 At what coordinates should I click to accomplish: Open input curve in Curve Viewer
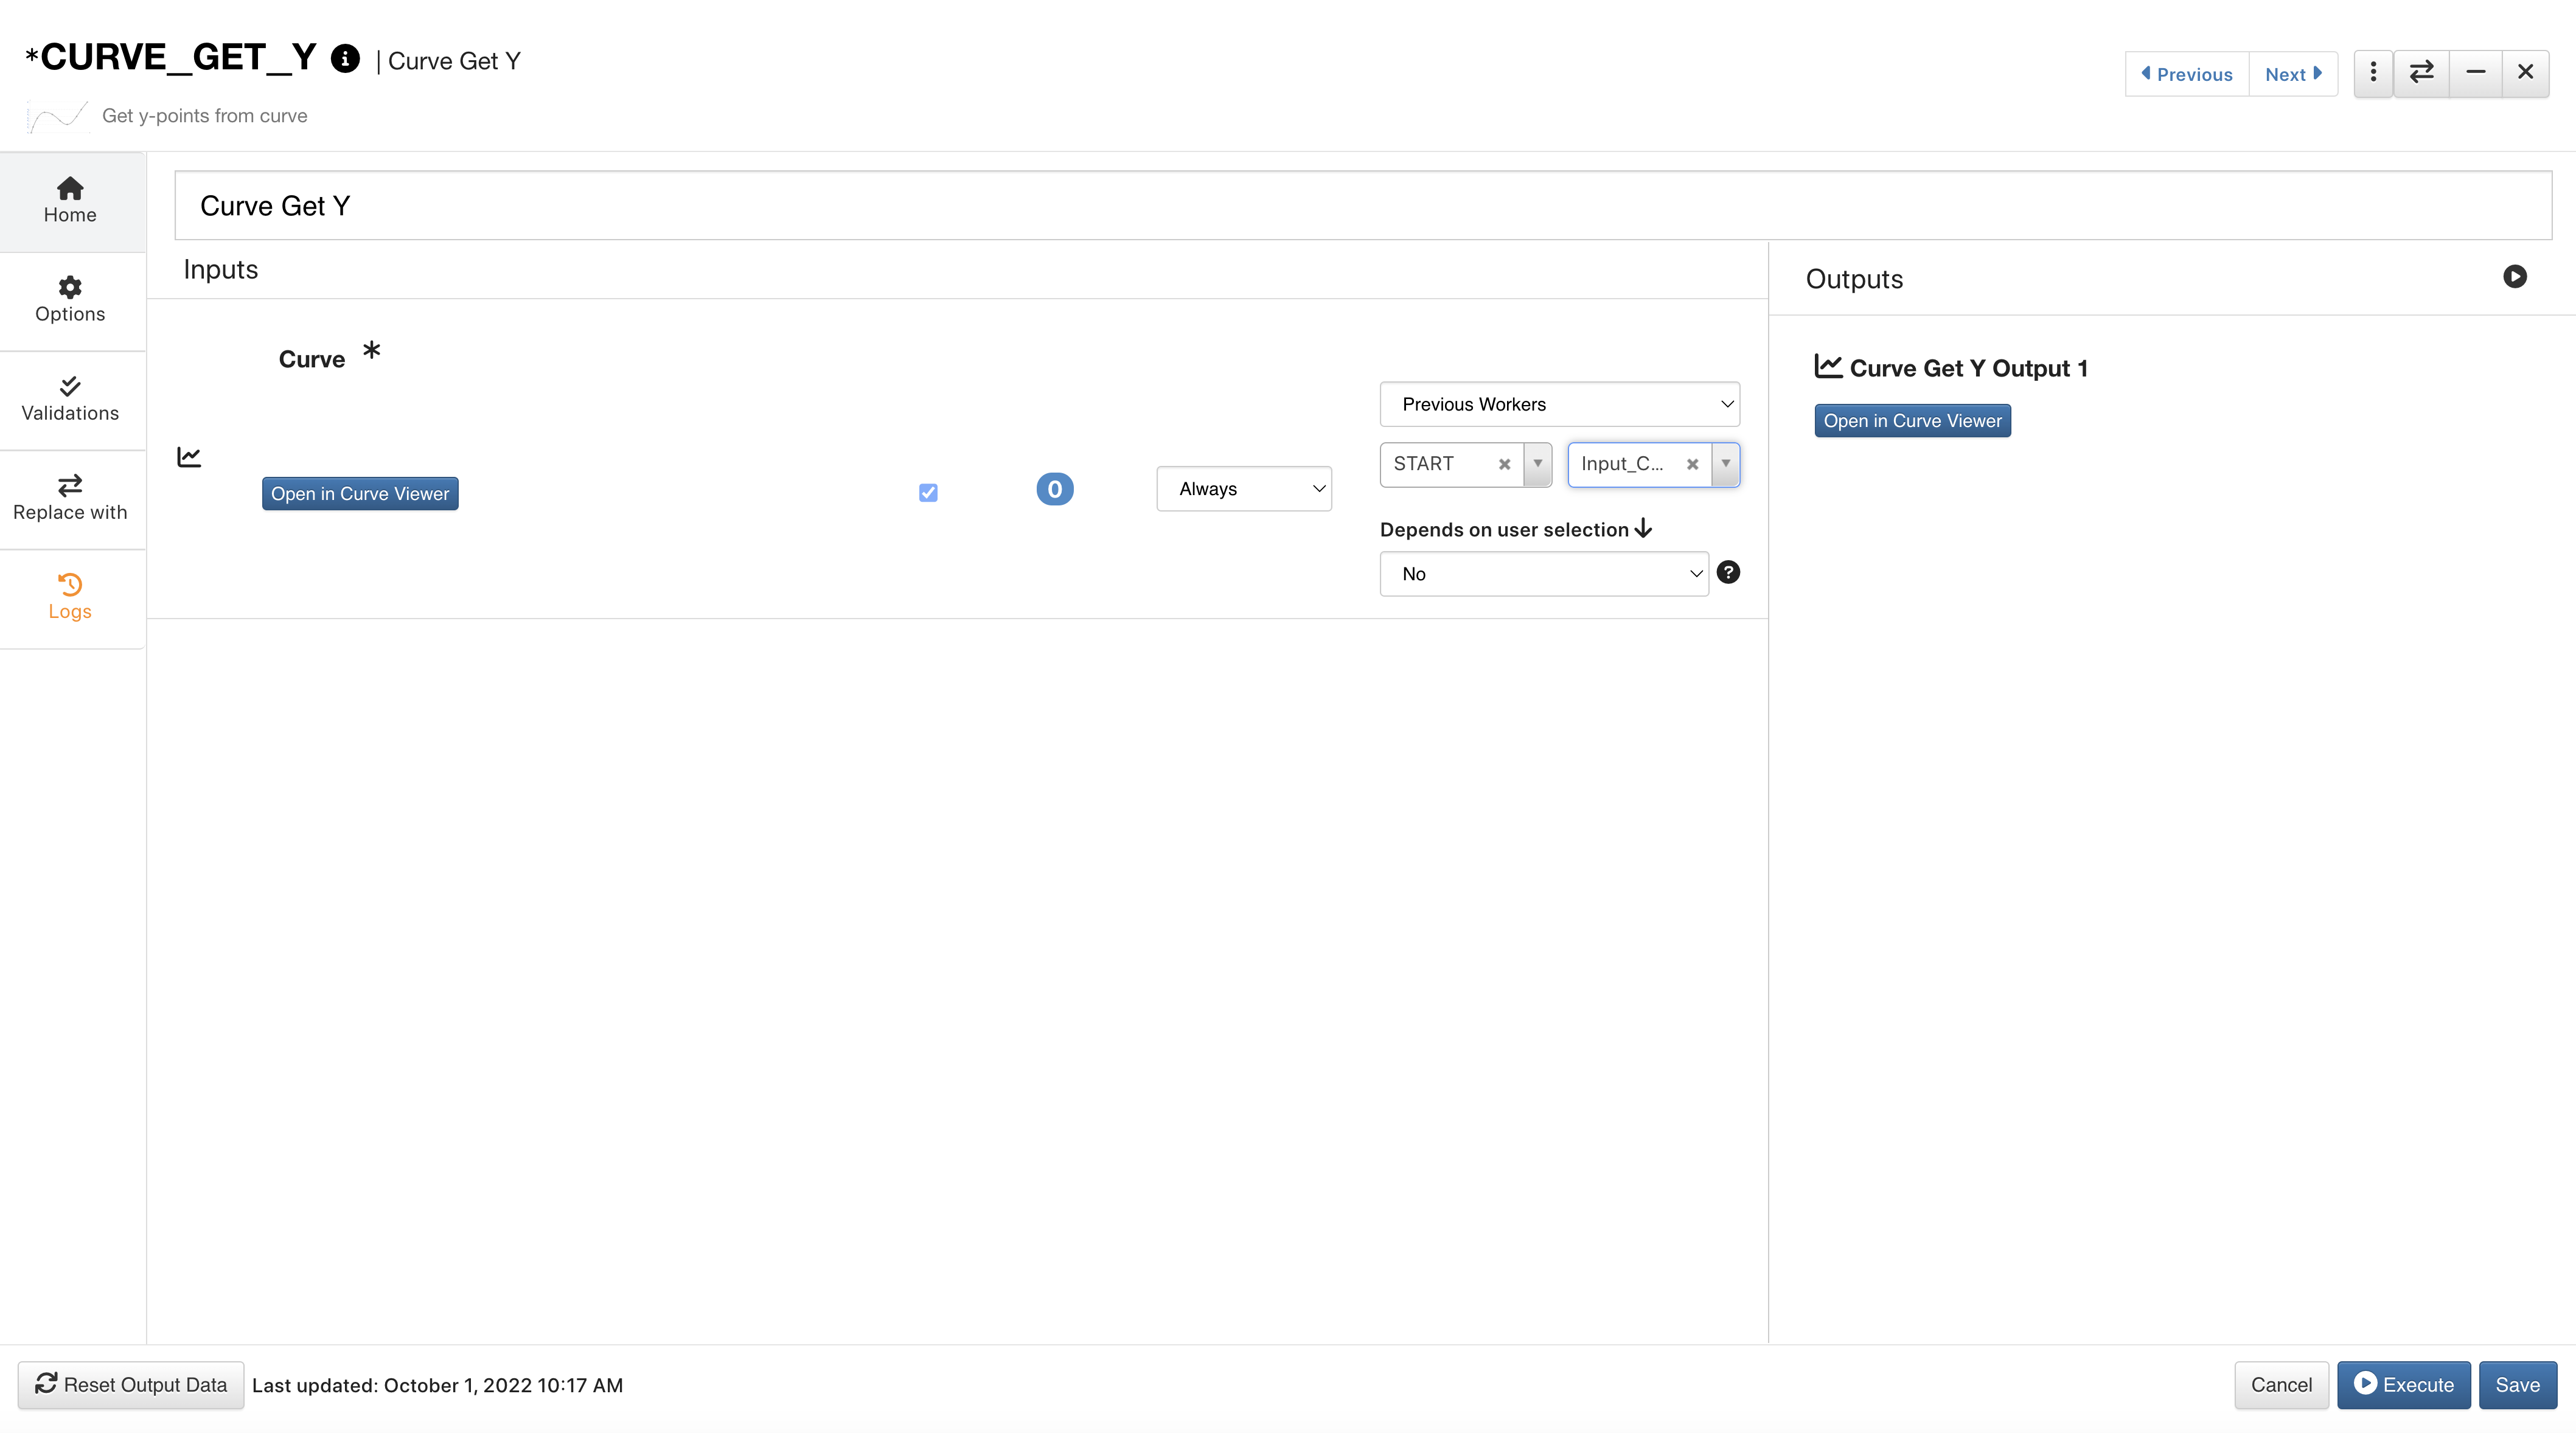[x=360, y=494]
